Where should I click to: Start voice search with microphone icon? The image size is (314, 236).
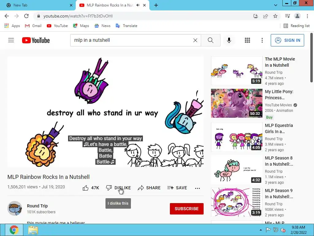pyautogui.click(x=229, y=40)
